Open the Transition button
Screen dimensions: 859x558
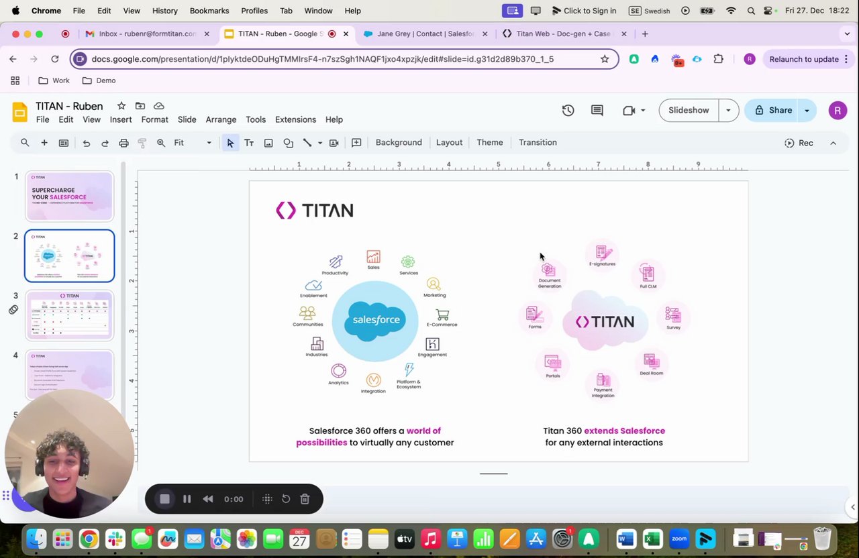(538, 143)
